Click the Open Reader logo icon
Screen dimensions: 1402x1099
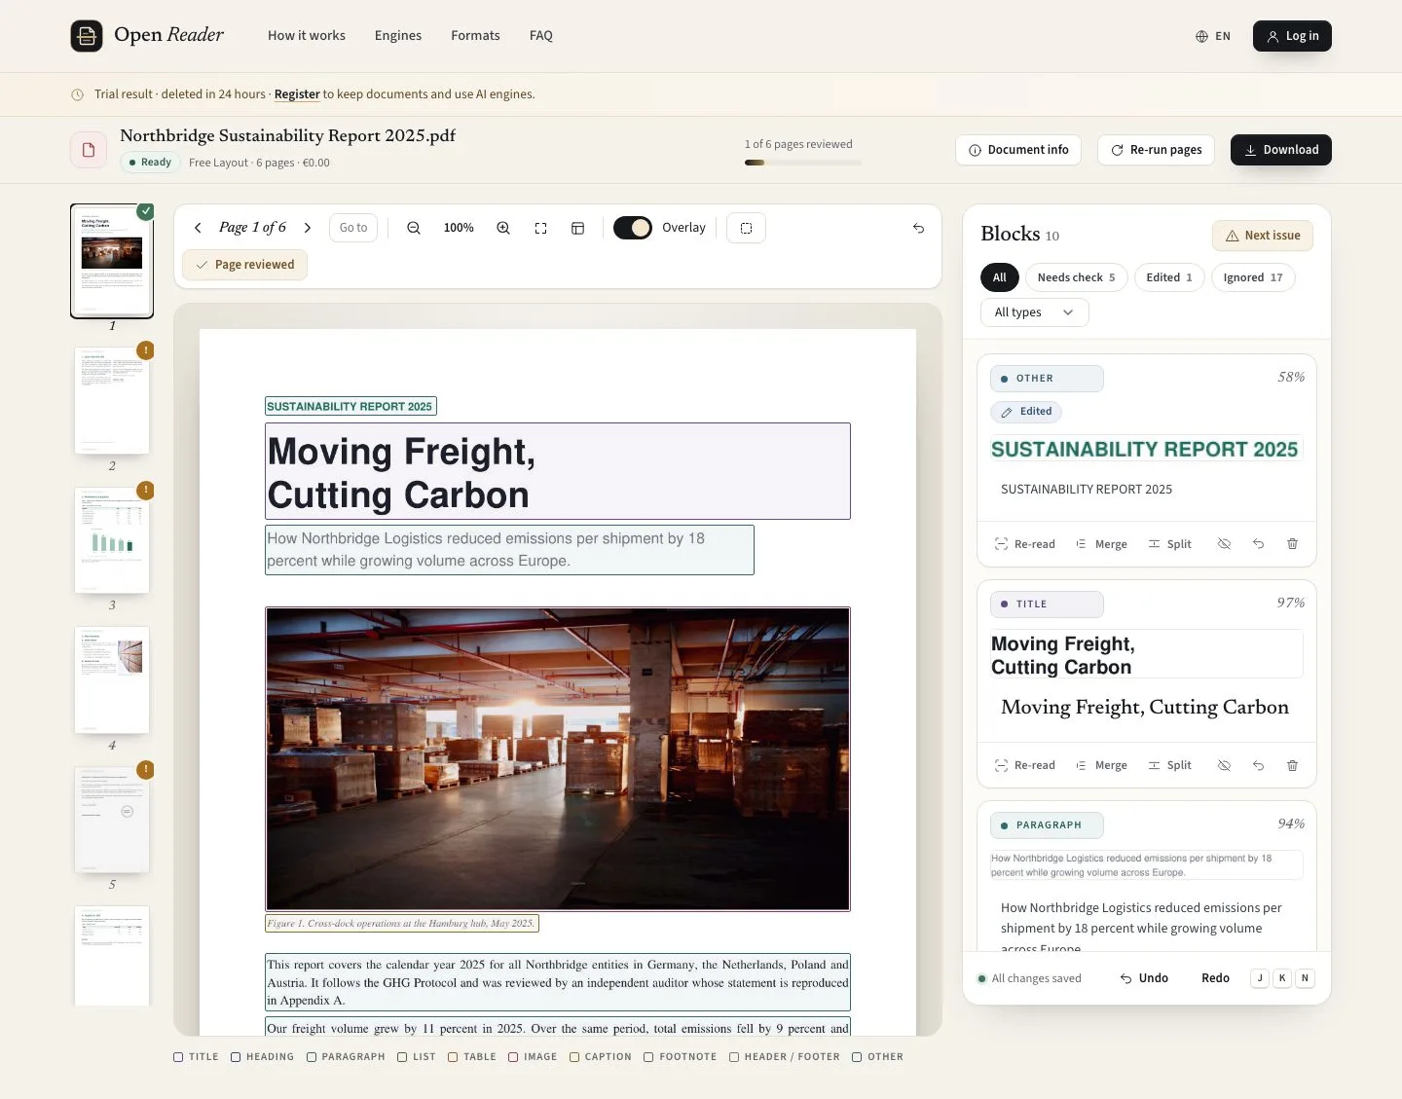87,36
